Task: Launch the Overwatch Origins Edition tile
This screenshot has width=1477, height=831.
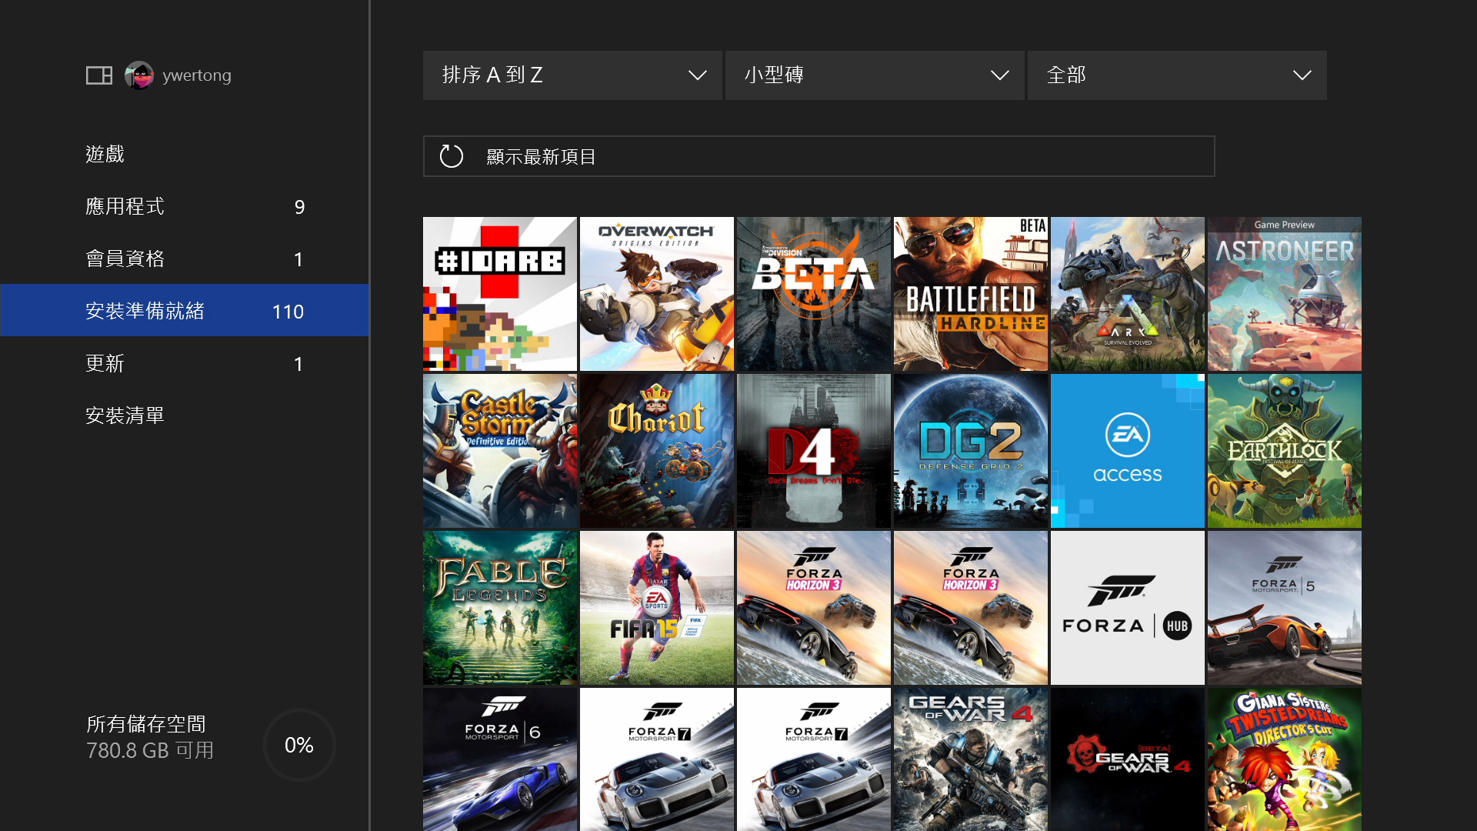Action: (656, 293)
